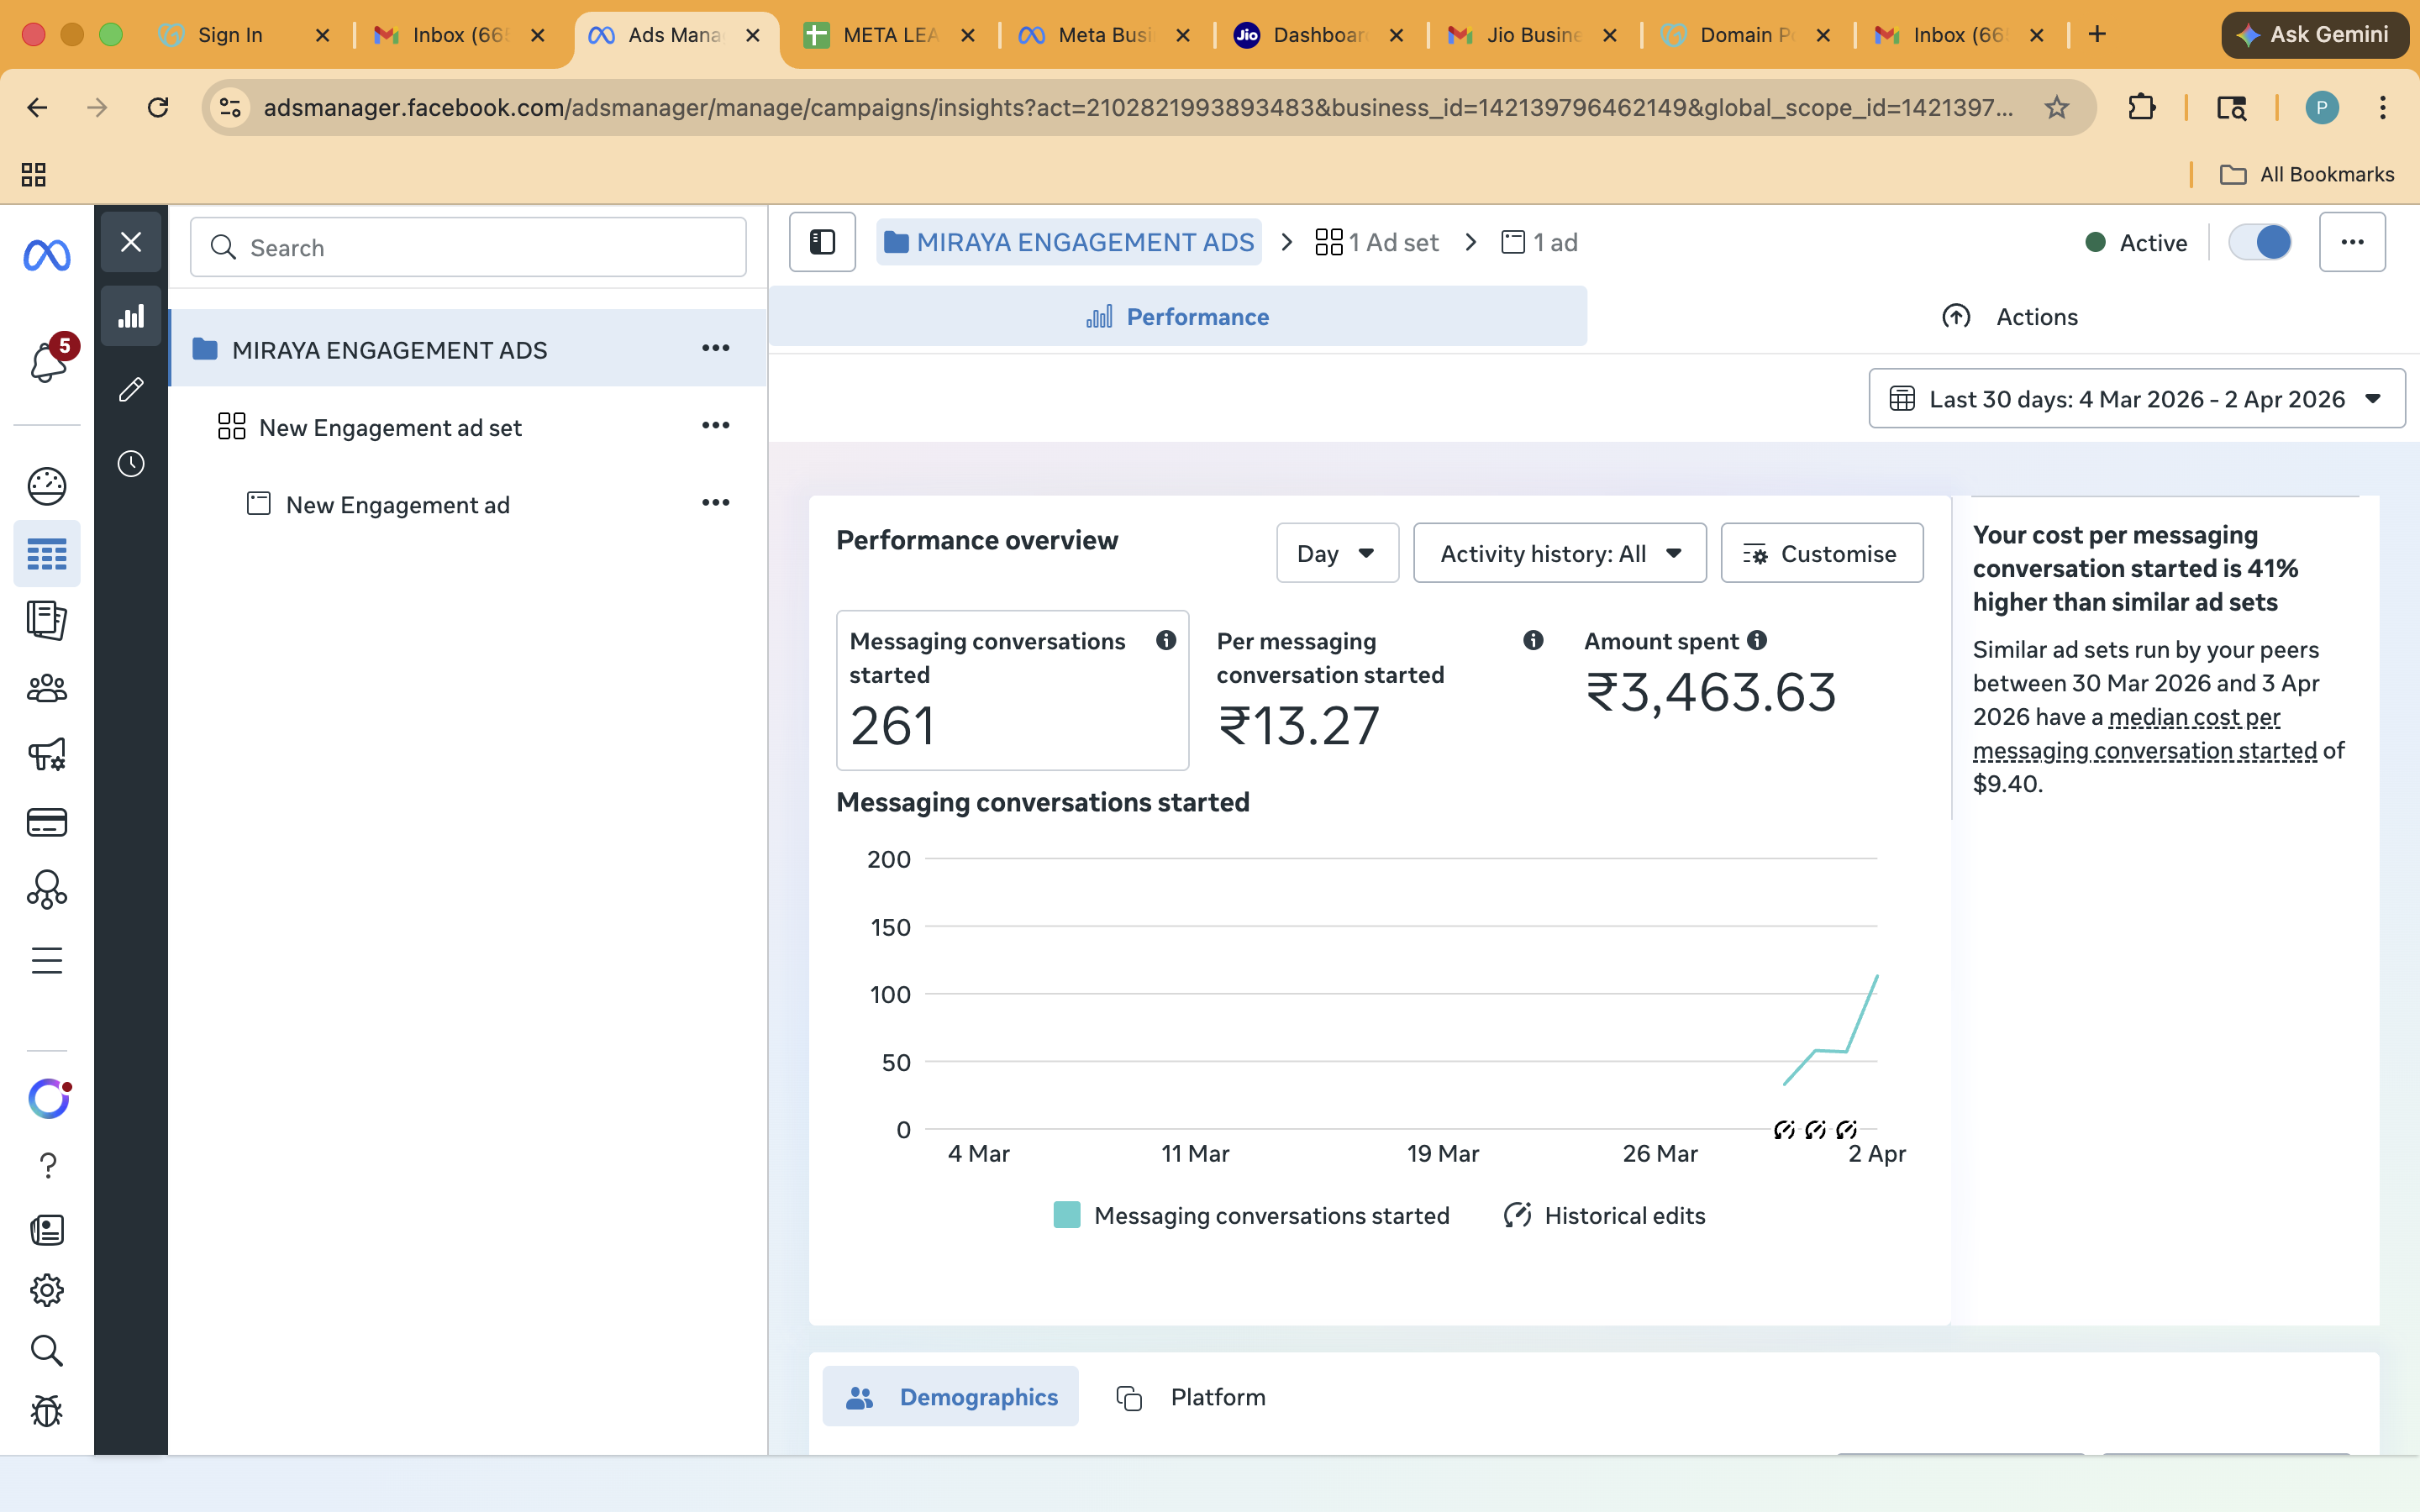The image size is (2420, 1512).
Task: Open the Audiences people icon
Action: coord(47,688)
